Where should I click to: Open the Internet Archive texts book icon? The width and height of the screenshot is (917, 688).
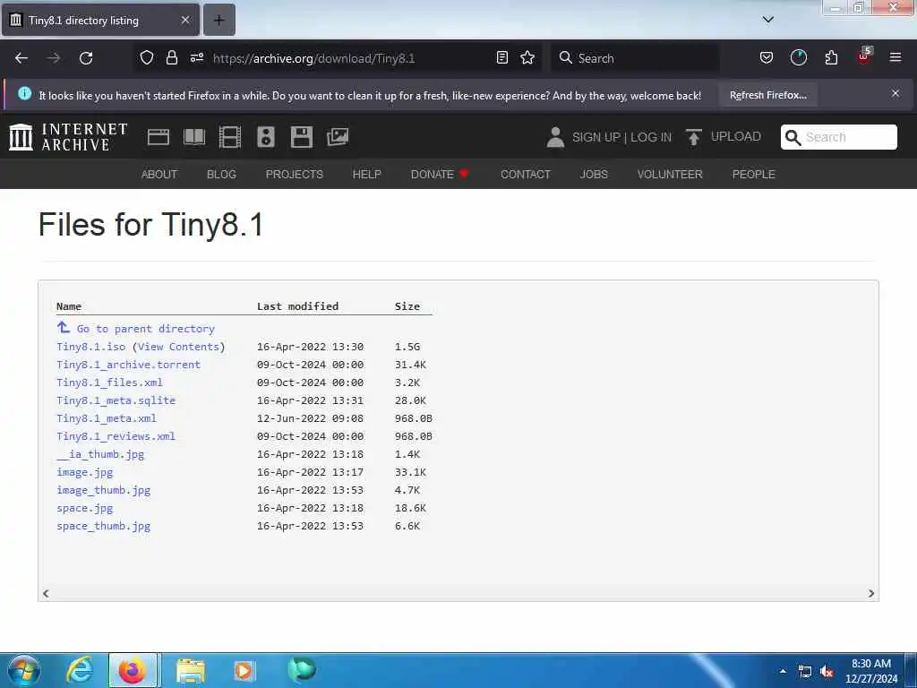coord(194,137)
